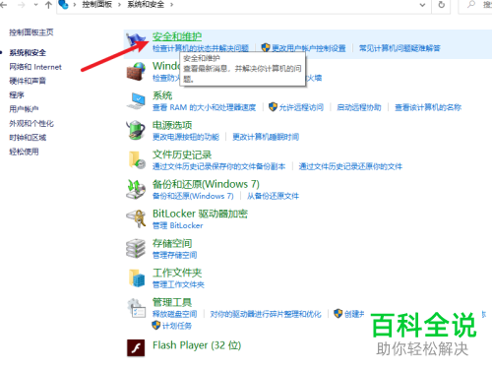Image resolution: width=492 pixels, height=369 pixels.
Task: Go to 控制面板主页 in the sidebar
Action: point(31,32)
